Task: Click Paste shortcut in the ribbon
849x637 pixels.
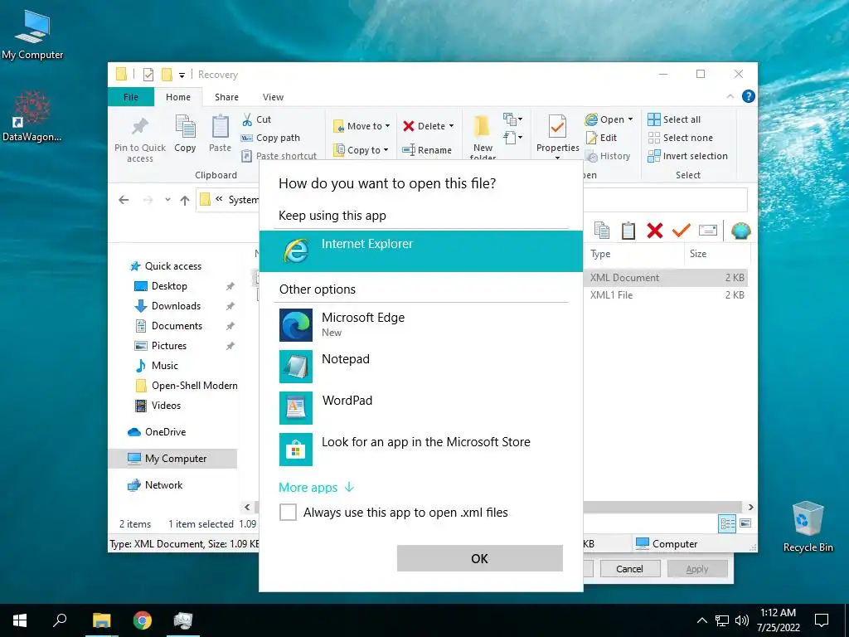Action: (279, 156)
